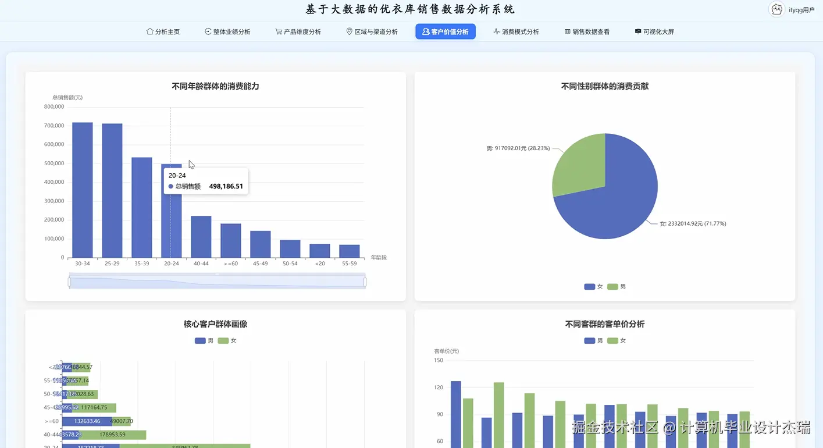Click the left handle of age chart zoom slider

pos(69,282)
